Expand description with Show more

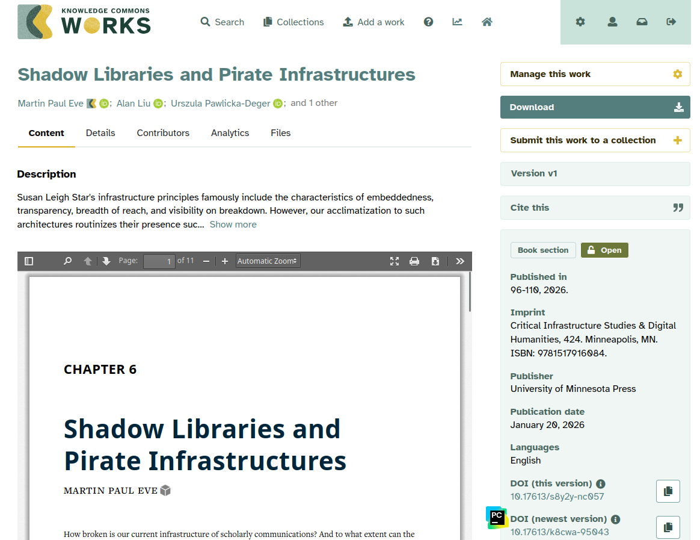[233, 225]
